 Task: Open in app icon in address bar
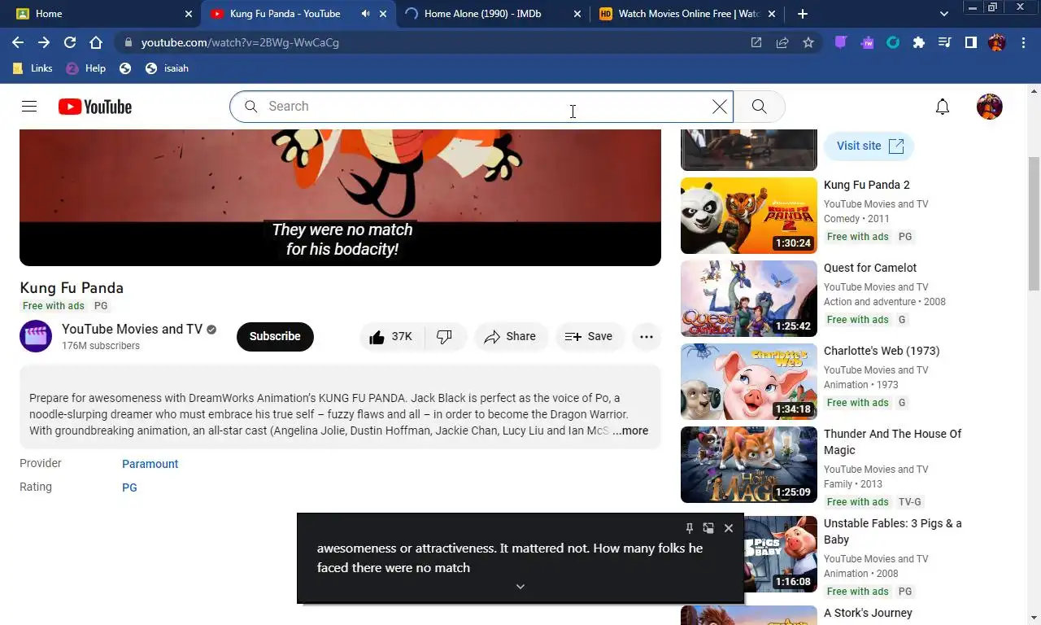click(756, 42)
